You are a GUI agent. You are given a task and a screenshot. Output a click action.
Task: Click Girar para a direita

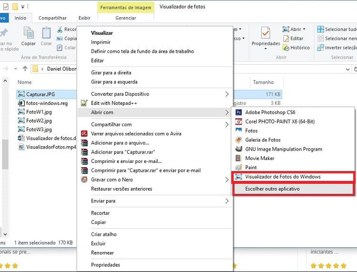(155, 73)
